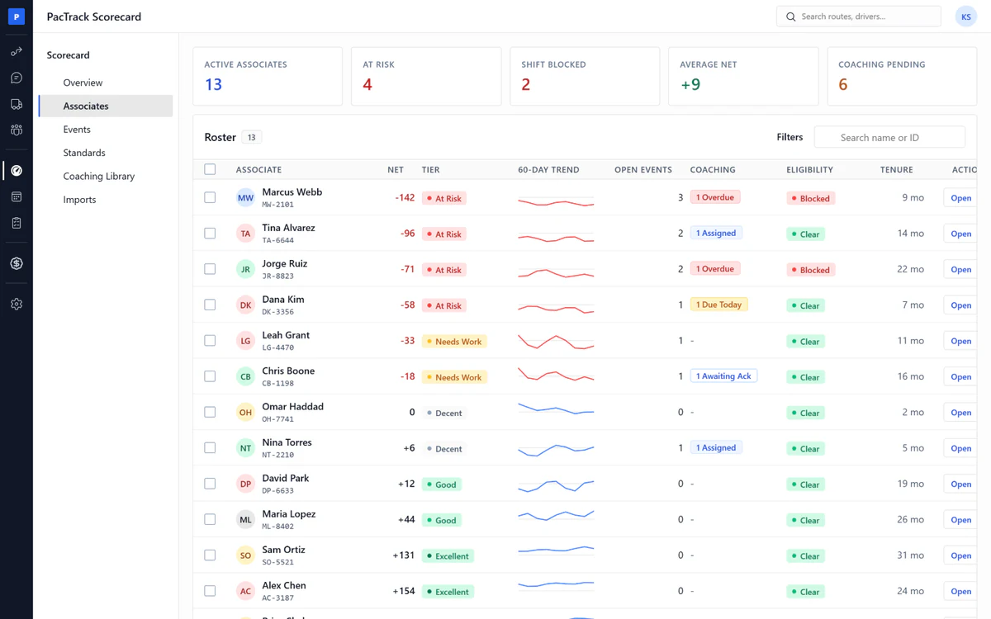991x619 pixels.
Task: Select the Scorecard gauge icon
Action: tap(17, 171)
